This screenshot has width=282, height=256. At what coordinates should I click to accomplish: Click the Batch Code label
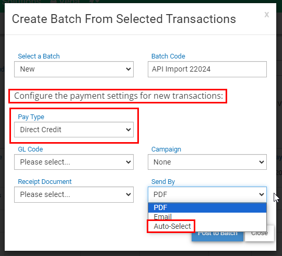pyautogui.click(x=168, y=56)
